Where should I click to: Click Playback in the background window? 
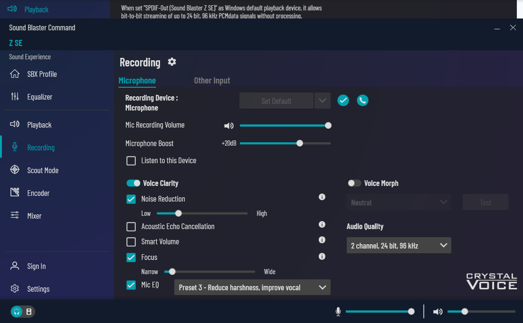tap(37, 9)
